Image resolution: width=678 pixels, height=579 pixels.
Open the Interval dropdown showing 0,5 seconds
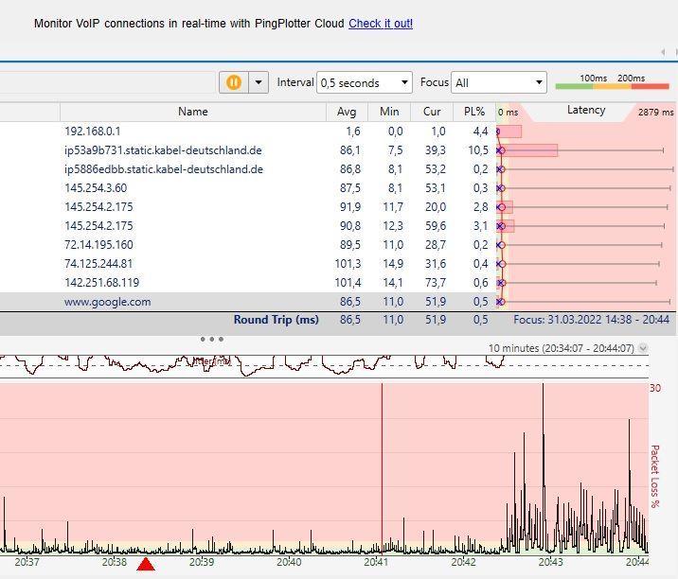[x=365, y=82]
